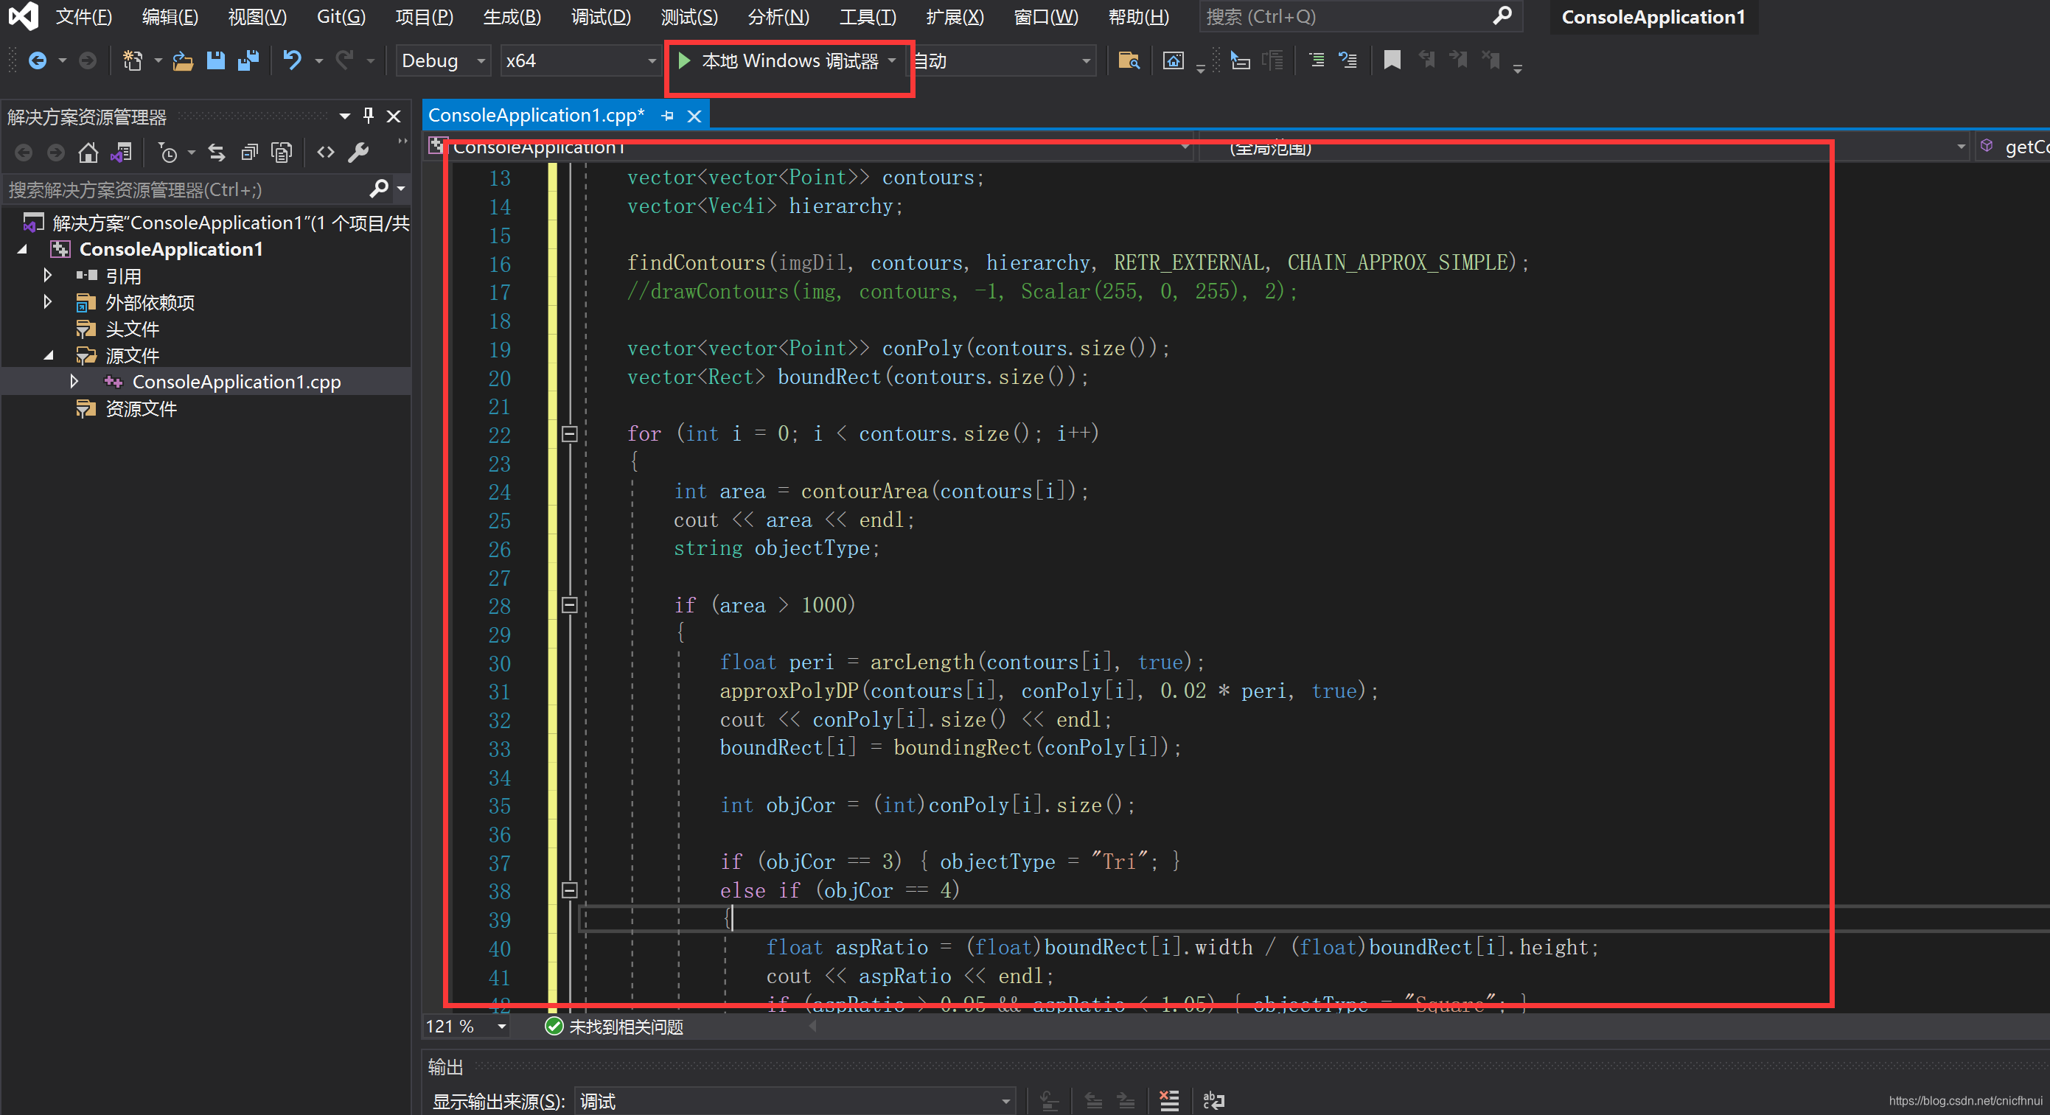Open the x64 platform dropdown
Viewport: 2050px width, 1115px height.
click(581, 60)
